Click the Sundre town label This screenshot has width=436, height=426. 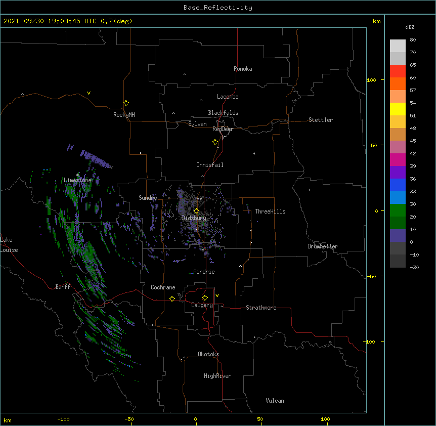pos(148,198)
